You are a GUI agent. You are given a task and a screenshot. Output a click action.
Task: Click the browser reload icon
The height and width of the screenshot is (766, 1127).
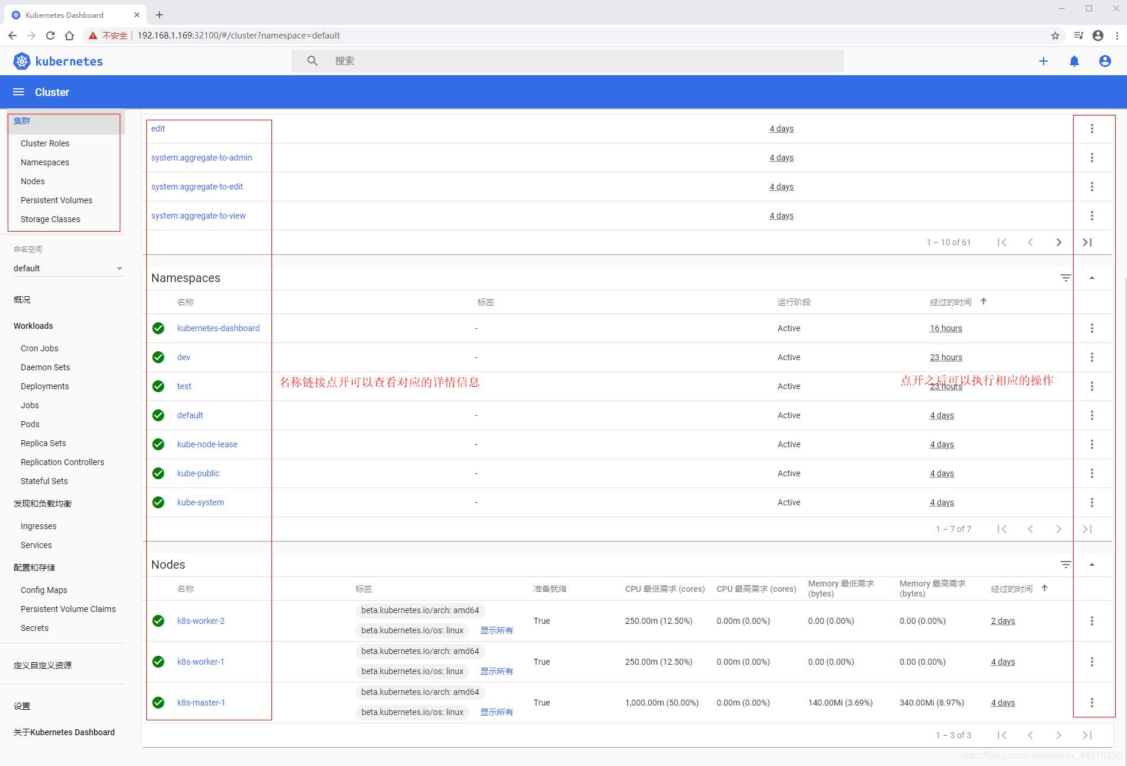pyautogui.click(x=50, y=36)
